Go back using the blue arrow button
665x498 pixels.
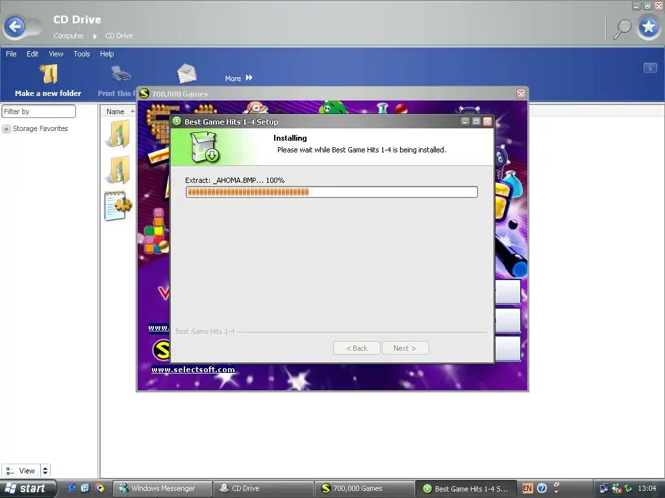click(15, 27)
